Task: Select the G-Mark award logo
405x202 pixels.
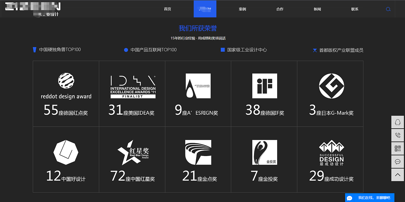Action: [x=332, y=86]
